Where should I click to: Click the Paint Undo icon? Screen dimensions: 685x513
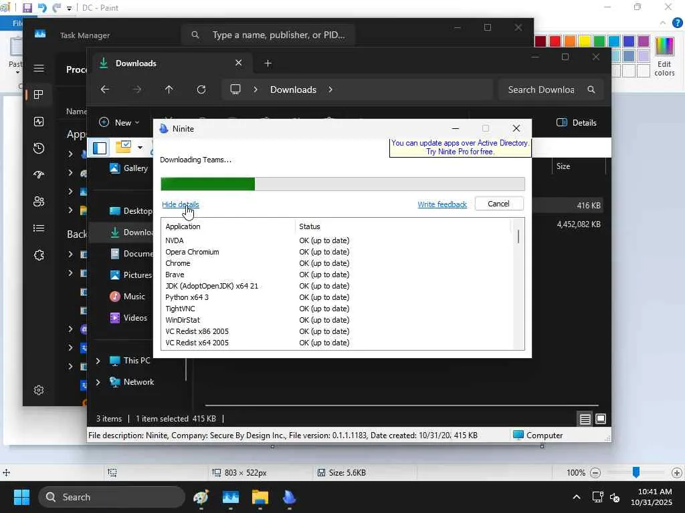pyautogui.click(x=42, y=8)
